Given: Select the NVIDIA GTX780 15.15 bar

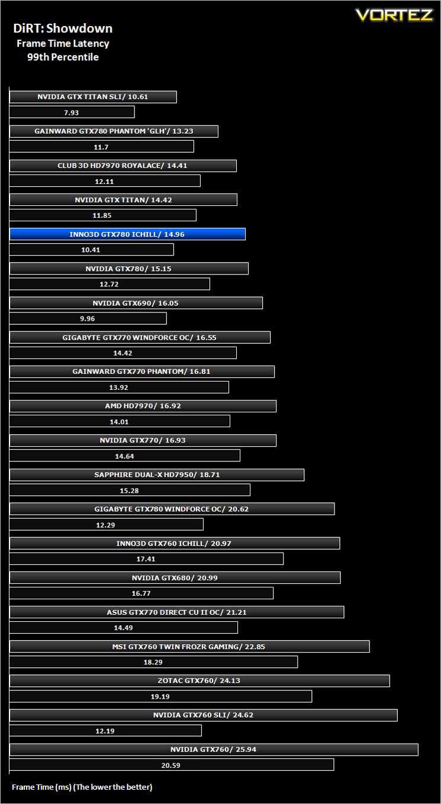Looking at the screenshot, I should click(x=129, y=269).
